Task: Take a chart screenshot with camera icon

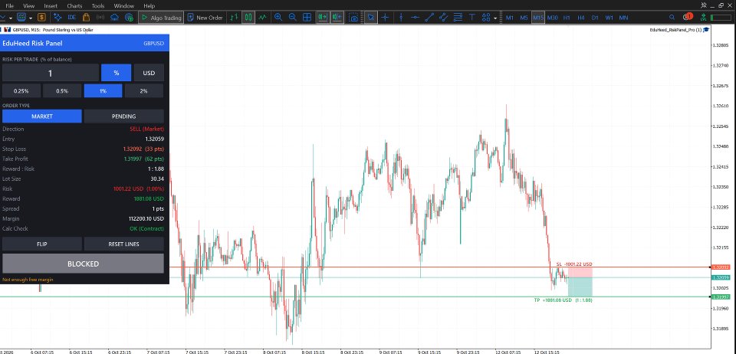Action: (353, 18)
